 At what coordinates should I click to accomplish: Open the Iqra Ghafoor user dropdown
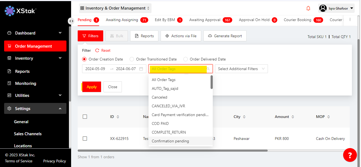pos(336,8)
